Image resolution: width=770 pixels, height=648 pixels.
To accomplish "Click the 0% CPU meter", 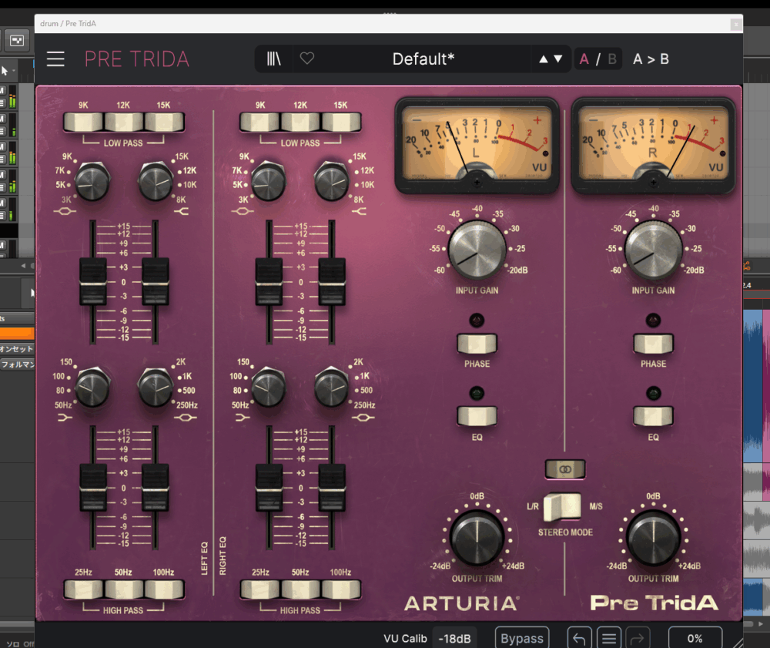I will point(695,638).
